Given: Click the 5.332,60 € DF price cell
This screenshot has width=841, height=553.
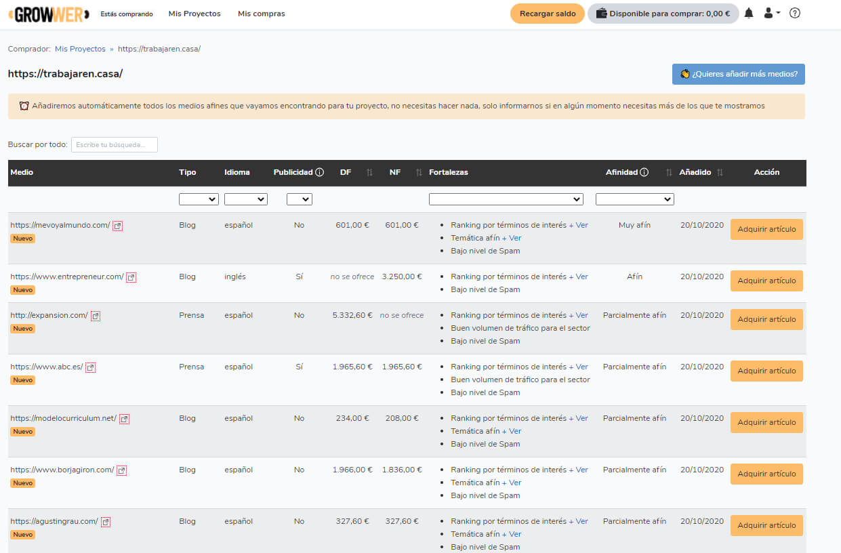Looking at the screenshot, I should pos(352,315).
